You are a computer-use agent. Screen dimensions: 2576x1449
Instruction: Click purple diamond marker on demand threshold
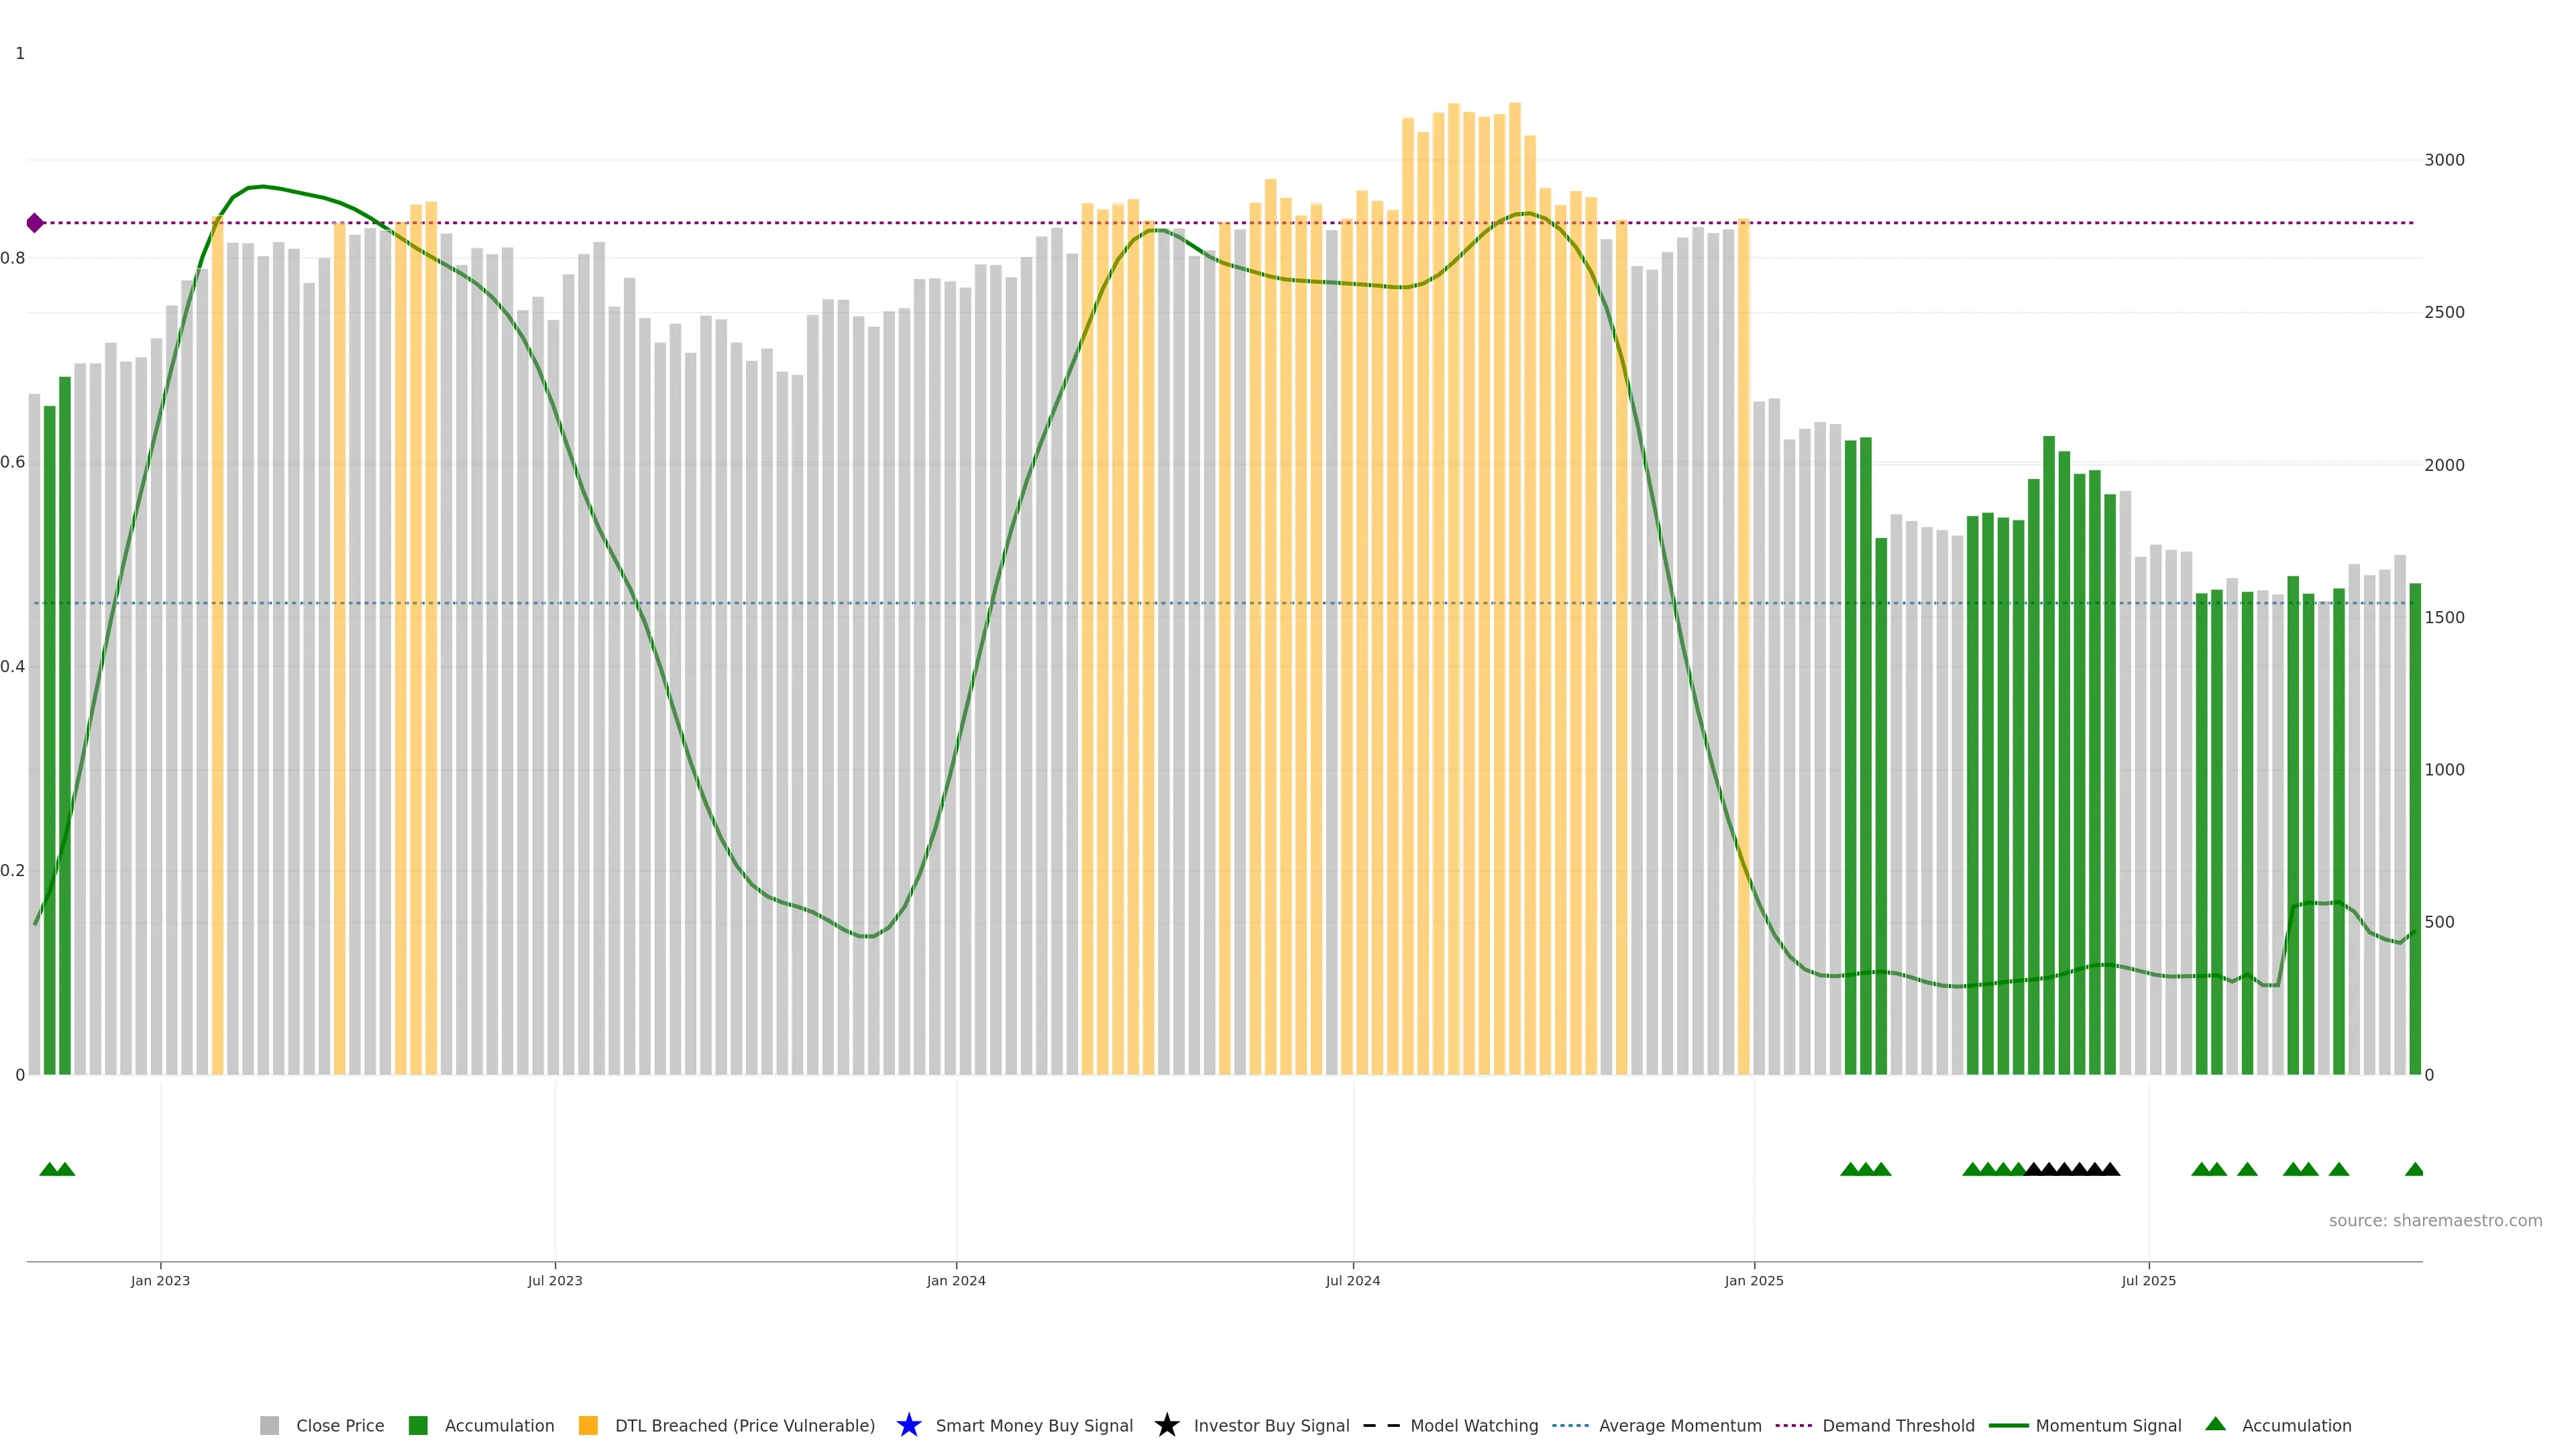35,223
